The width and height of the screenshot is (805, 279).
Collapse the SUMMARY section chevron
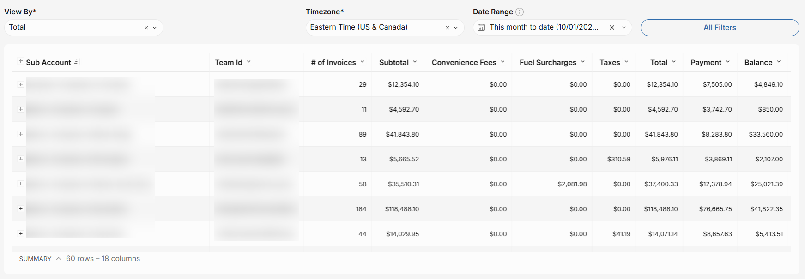pos(59,259)
